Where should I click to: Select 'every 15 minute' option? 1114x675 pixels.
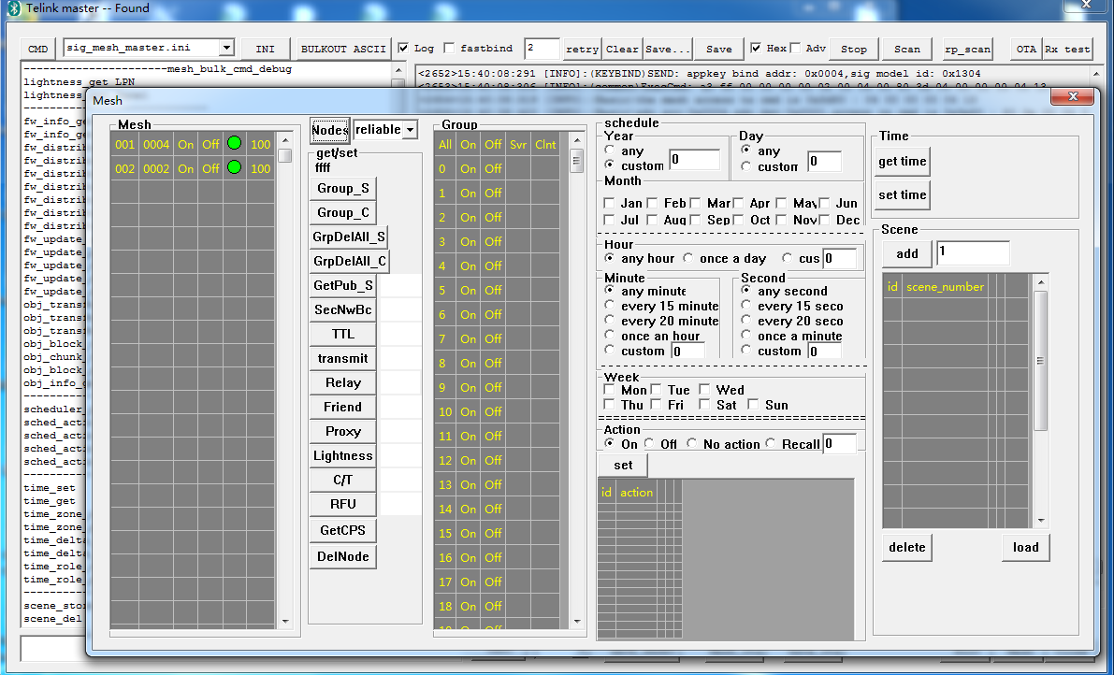pyautogui.click(x=610, y=305)
